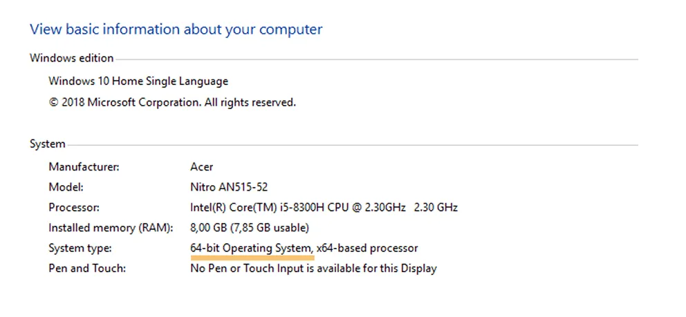Select the 8,00 GB memory value
686x317 pixels.
250,228
